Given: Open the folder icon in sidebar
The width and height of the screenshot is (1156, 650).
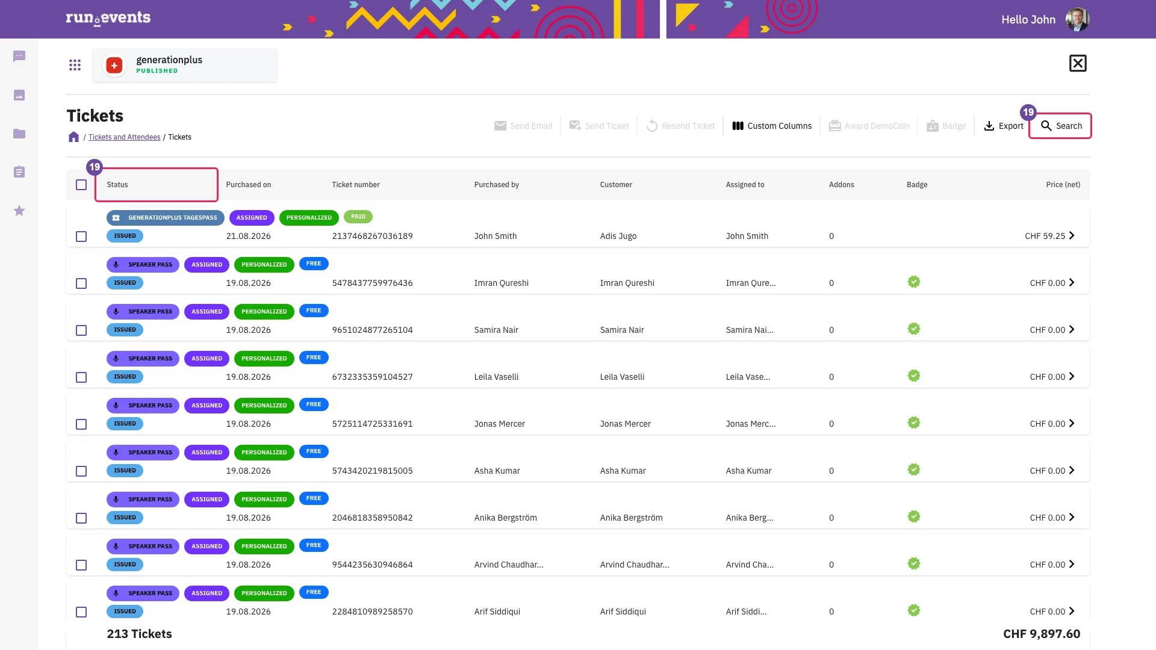Looking at the screenshot, I should (x=19, y=134).
